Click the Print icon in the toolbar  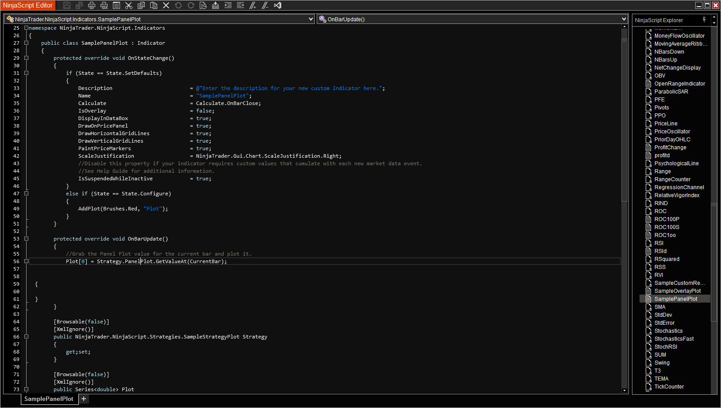click(92, 5)
